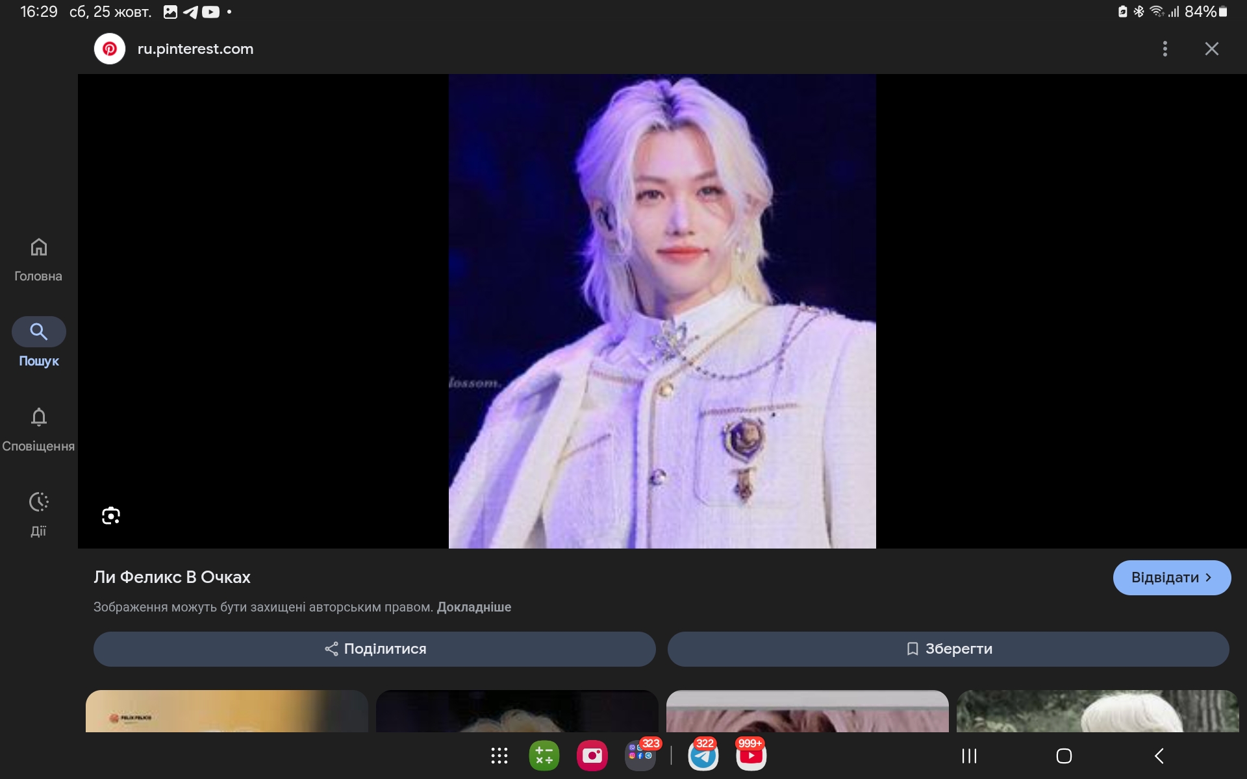Screen dimensions: 1247x779
Task: Click the Pinterest logo icon
Action: (x=110, y=49)
